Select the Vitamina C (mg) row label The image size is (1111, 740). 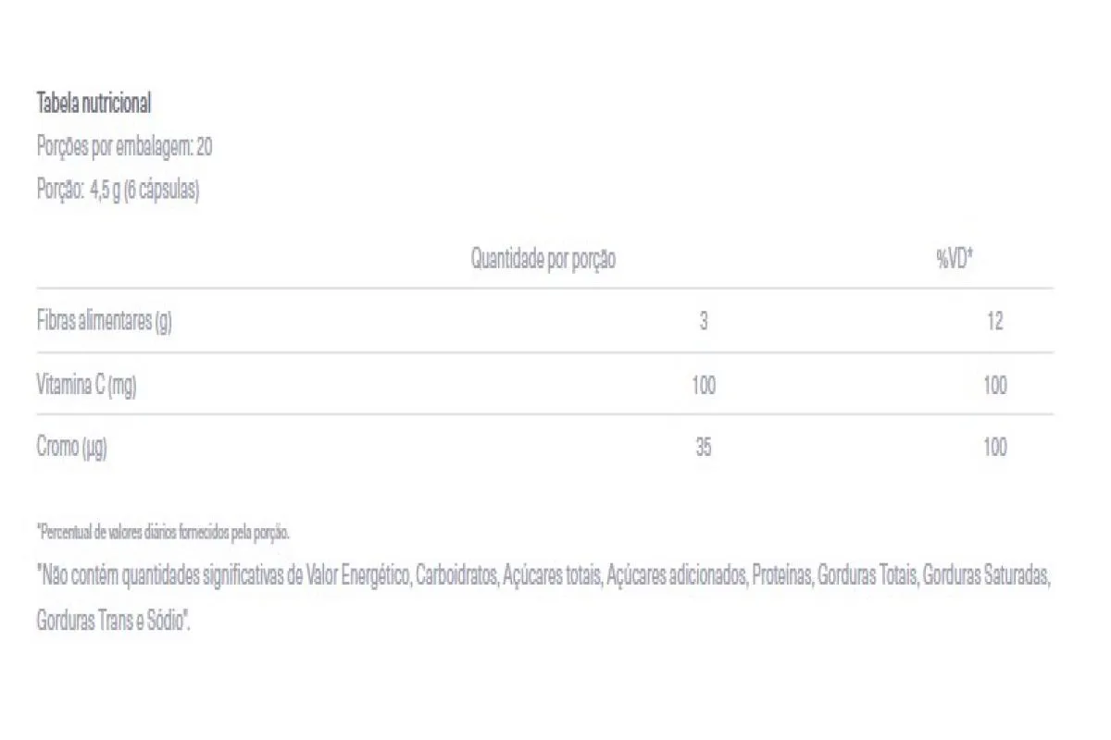86,385
